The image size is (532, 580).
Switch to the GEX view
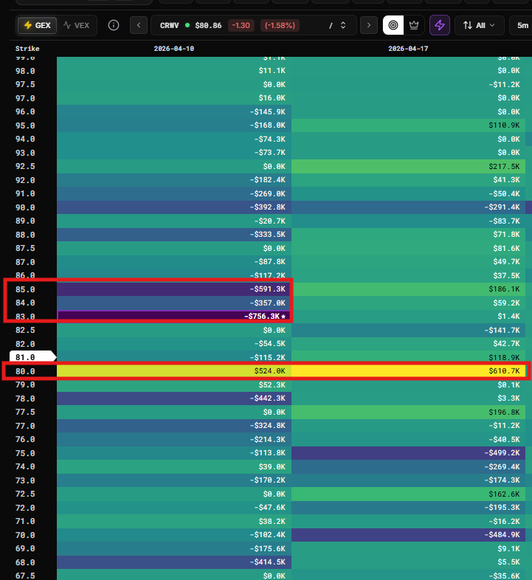click(x=38, y=26)
